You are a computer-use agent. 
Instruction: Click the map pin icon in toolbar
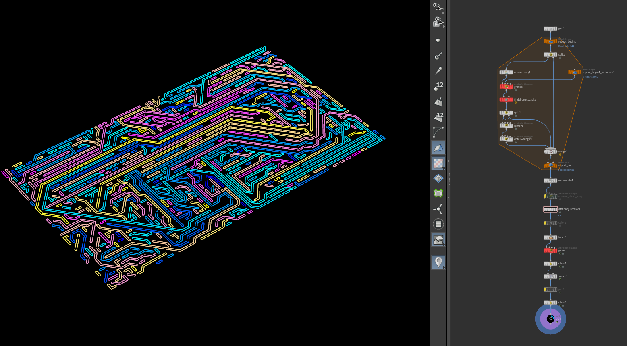[x=438, y=262]
